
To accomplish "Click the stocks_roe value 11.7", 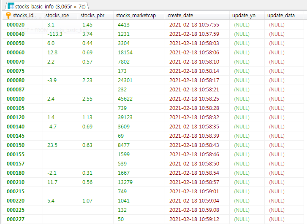I will click(52, 182).
